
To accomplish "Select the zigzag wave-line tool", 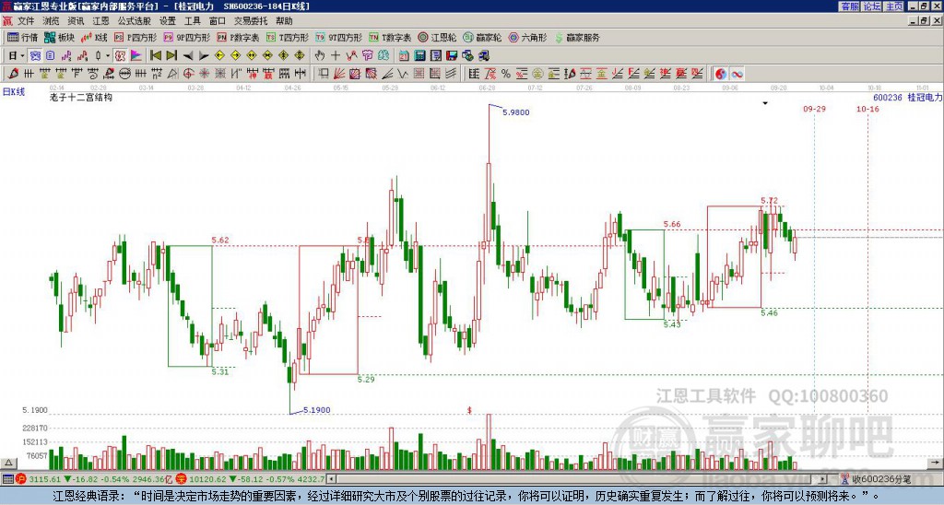I will pos(403,74).
